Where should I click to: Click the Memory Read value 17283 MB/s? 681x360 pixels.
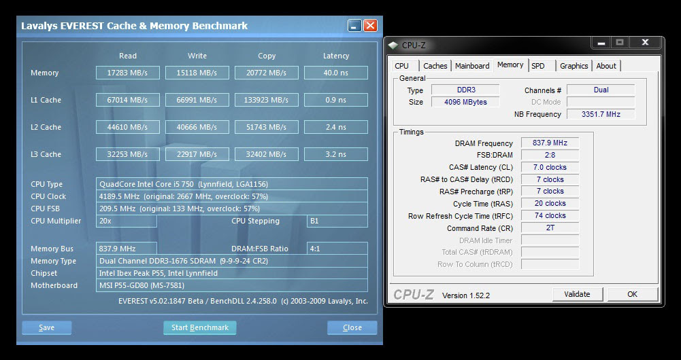point(128,73)
